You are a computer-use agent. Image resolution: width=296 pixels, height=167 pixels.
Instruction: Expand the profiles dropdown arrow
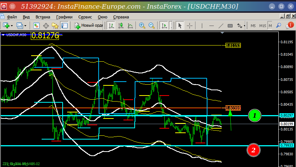(25, 26)
